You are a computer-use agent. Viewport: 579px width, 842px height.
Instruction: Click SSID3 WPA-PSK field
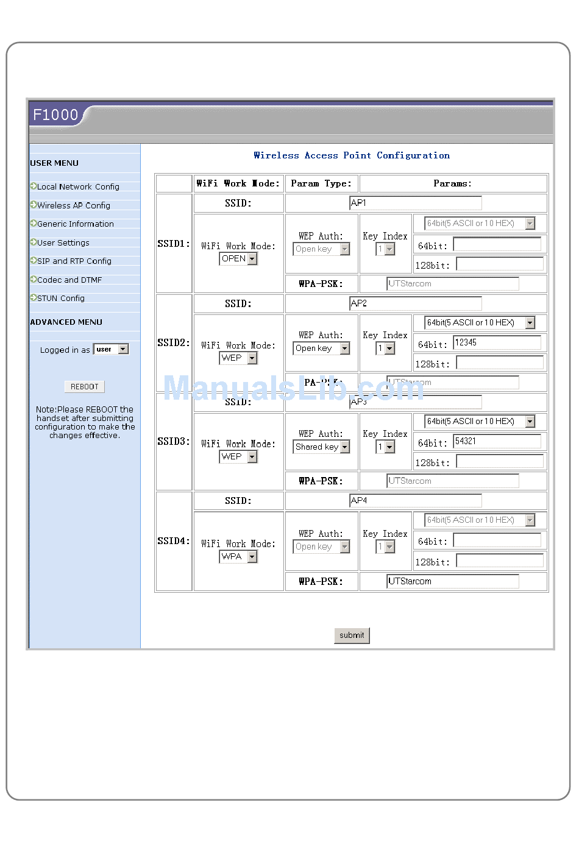[x=453, y=481]
